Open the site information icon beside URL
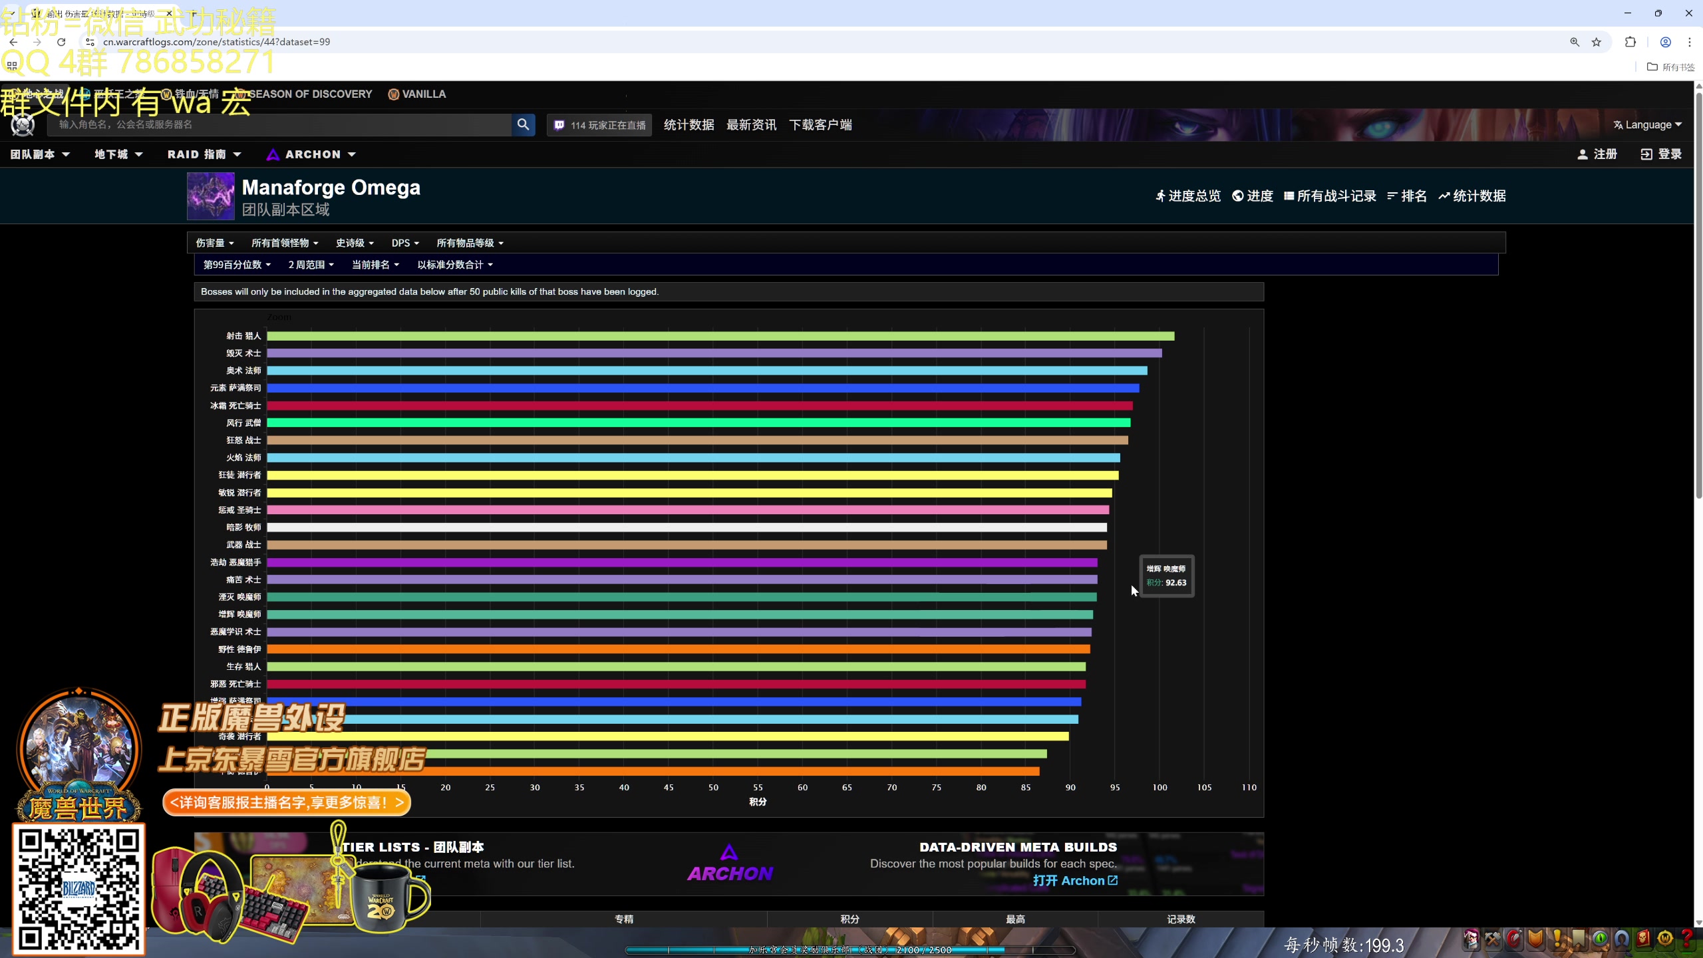1703x958 pixels. (90, 42)
